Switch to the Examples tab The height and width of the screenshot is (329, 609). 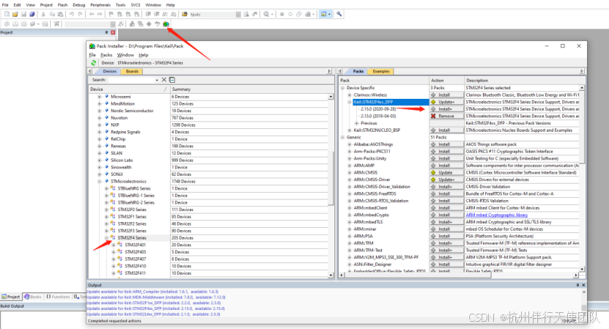point(381,72)
